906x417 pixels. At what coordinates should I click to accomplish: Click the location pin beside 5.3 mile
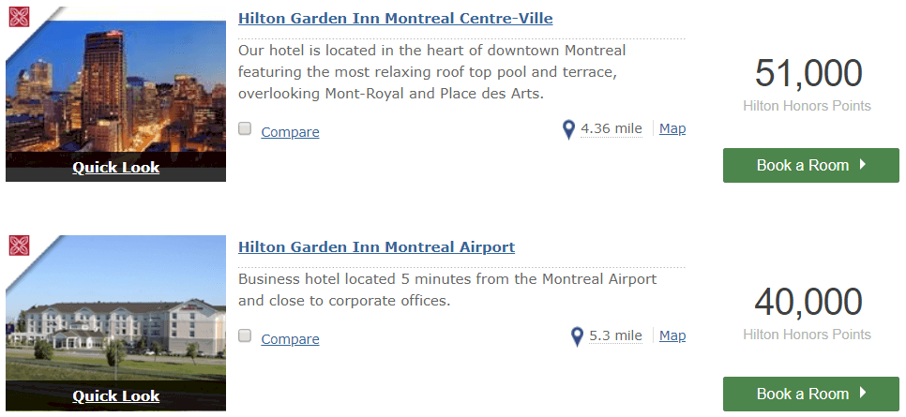577,336
